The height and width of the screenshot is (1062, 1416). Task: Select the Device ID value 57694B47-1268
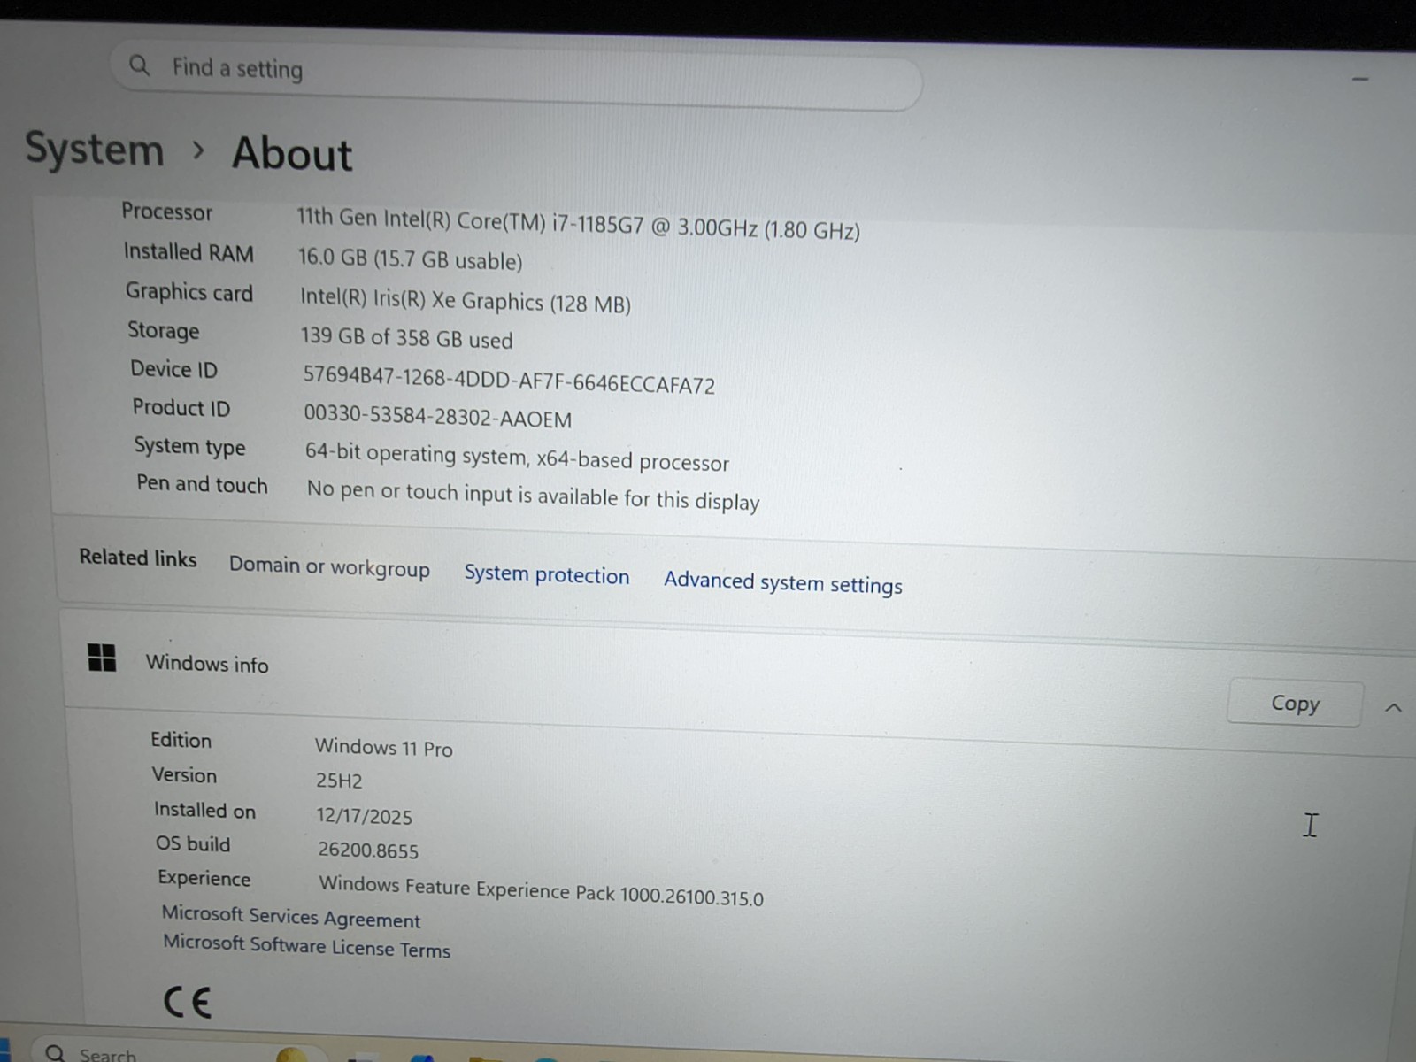point(509,380)
